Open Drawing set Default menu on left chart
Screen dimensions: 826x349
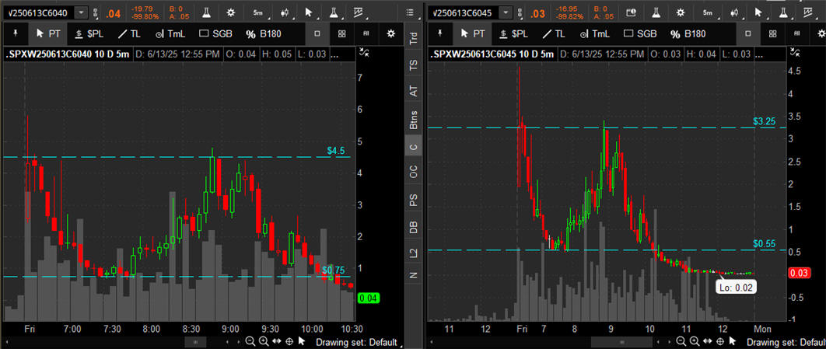tap(357, 342)
